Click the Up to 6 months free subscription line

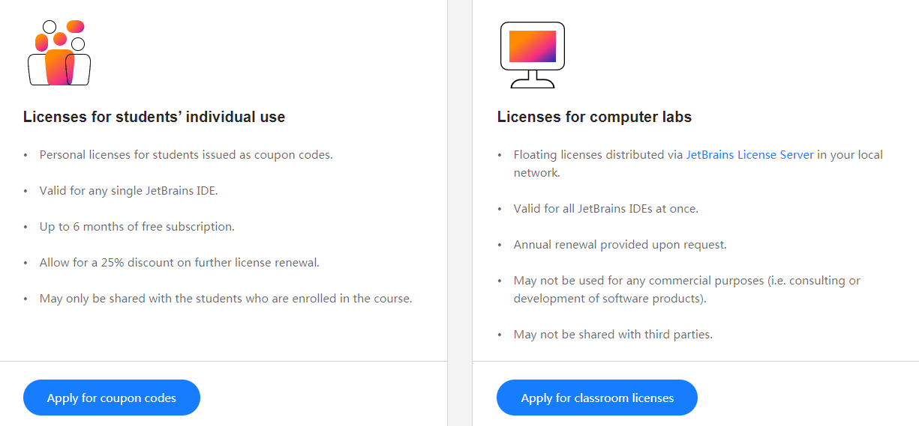(x=137, y=227)
